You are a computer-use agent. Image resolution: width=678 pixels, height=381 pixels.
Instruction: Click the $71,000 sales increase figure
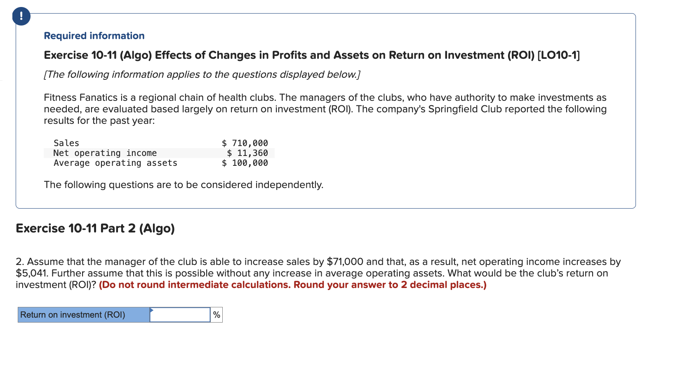[x=345, y=262]
